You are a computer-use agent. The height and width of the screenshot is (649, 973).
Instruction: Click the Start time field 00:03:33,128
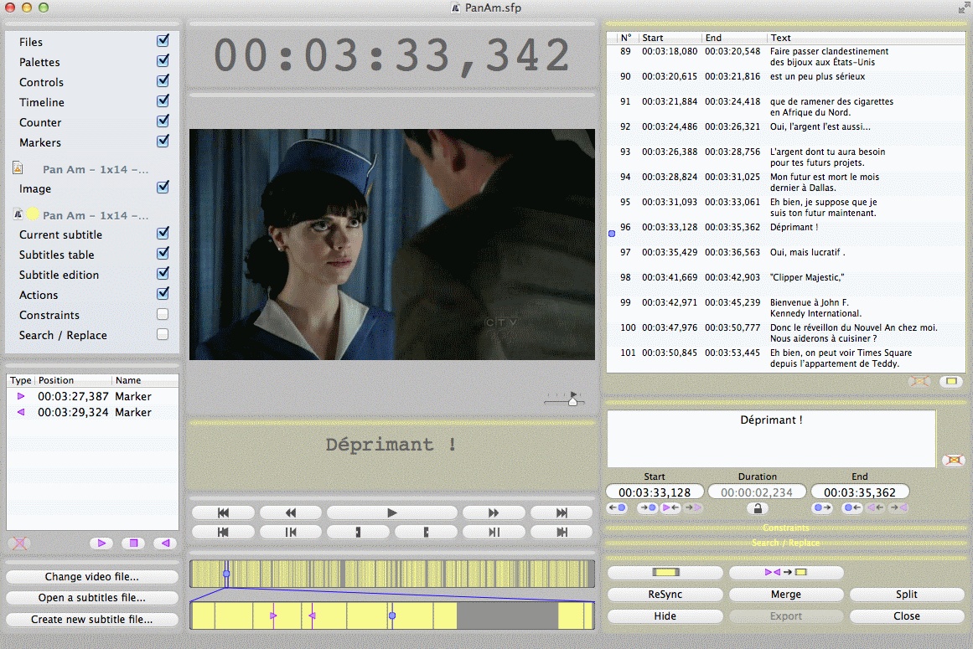tap(655, 492)
